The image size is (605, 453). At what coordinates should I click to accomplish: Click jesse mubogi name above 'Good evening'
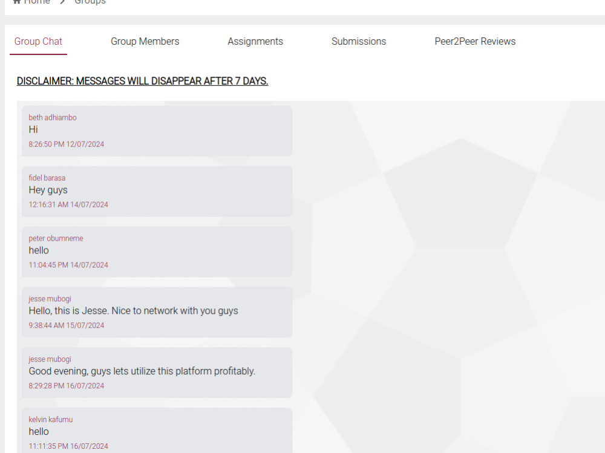(x=50, y=359)
